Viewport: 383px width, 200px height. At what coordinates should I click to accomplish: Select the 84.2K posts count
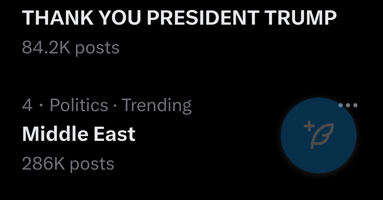pyautogui.click(x=71, y=48)
